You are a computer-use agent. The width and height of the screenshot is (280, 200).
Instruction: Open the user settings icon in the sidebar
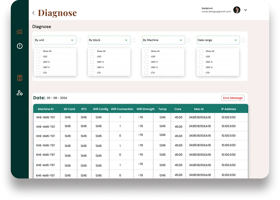(19, 93)
